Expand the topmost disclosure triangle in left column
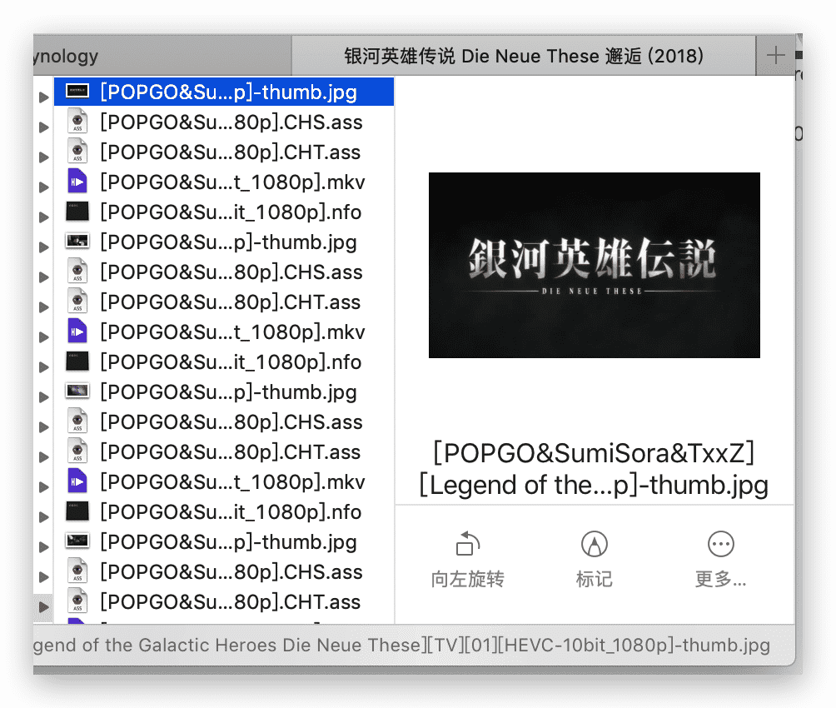 click(x=43, y=98)
